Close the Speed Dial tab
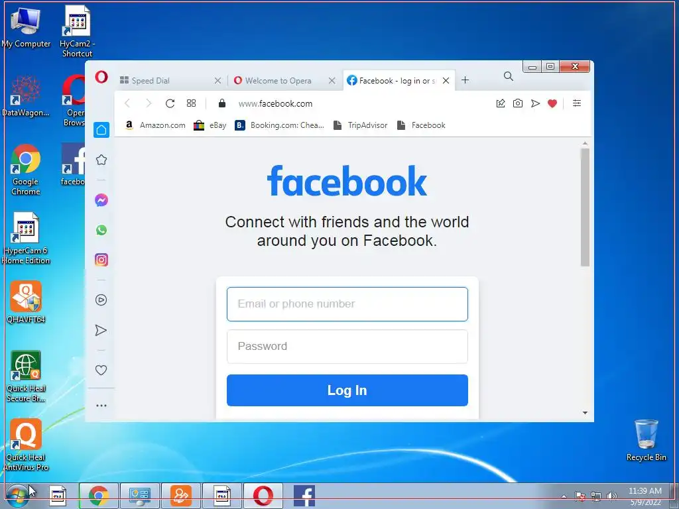The width and height of the screenshot is (679, 509). pos(217,80)
